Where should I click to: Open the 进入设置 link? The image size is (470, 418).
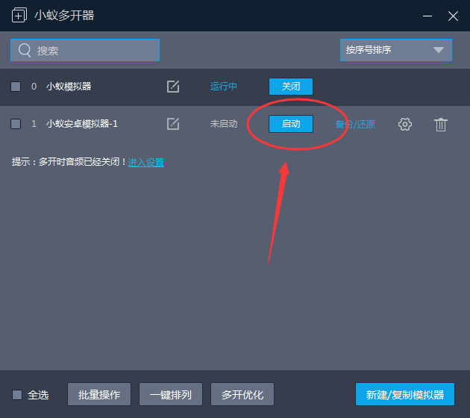point(146,162)
